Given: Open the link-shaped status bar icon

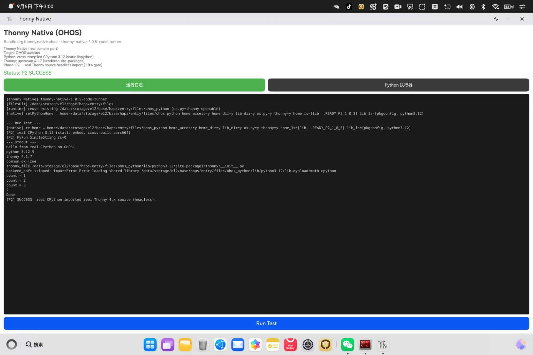Looking at the screenshot, I should (x=472, y=7).
